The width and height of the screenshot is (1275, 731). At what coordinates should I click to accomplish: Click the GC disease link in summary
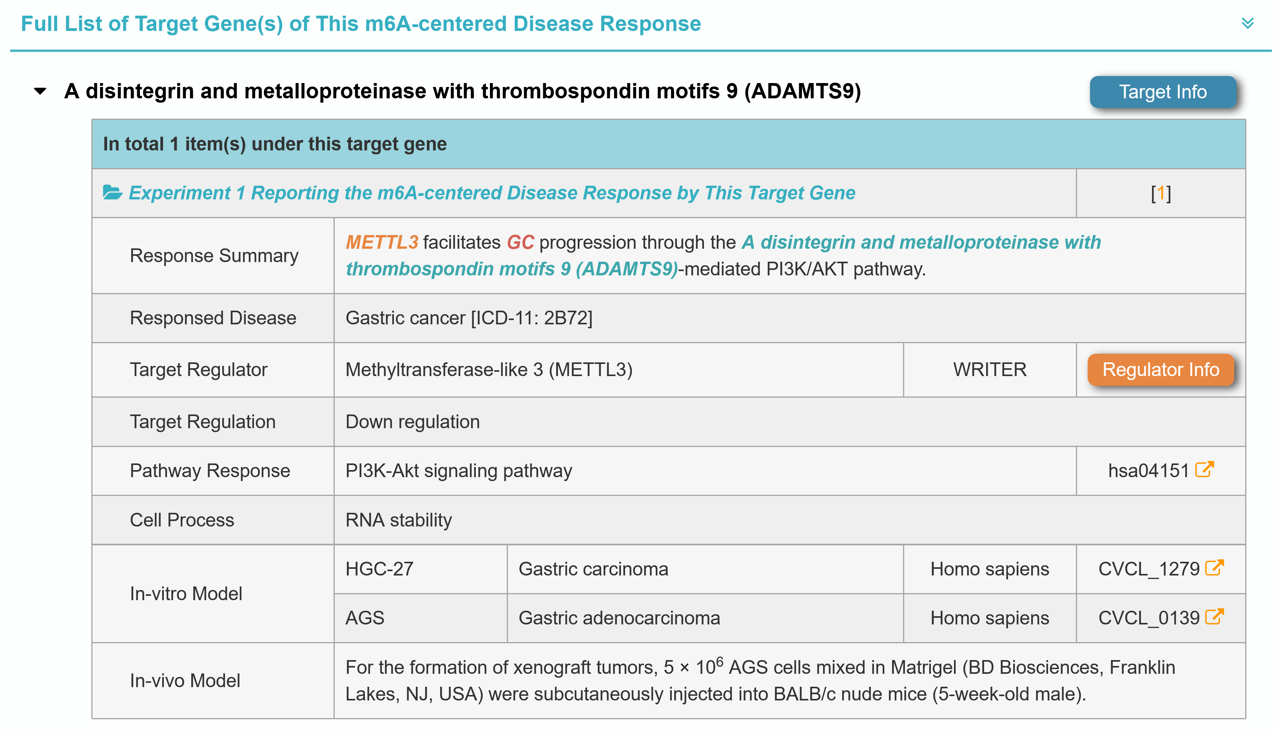[520, 242]
